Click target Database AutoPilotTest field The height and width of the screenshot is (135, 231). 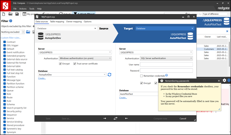tap(138, 94)
